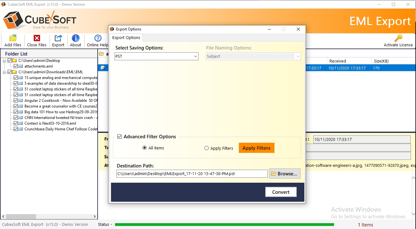This screenshot has height=229, width=416.
Task: Collapse the C:\Users\admin\Desktop tree node
Action: [x=4, y=61]
